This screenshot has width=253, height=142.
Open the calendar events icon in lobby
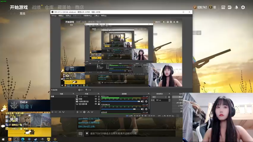pyautogui.click(x=223, y=7)
